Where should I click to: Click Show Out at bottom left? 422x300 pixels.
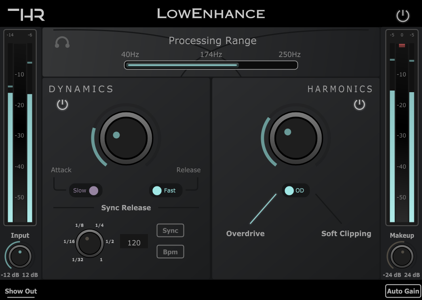click(x=21, y=291)
